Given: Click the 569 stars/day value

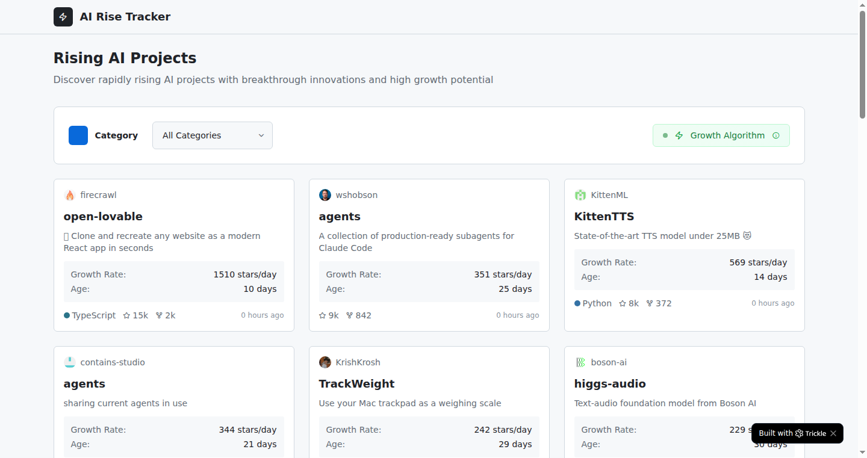Looking at the screenshot, I should pos(758,262).
